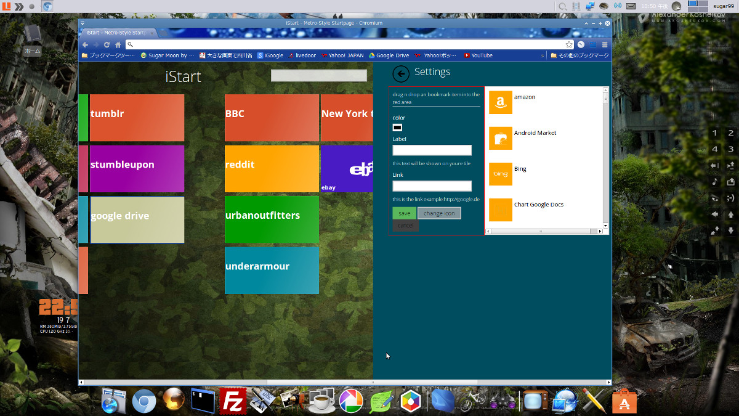Viewport: 739px width, 416px height.
Task: Open the Home desktop icon
Action: point(32,40)
